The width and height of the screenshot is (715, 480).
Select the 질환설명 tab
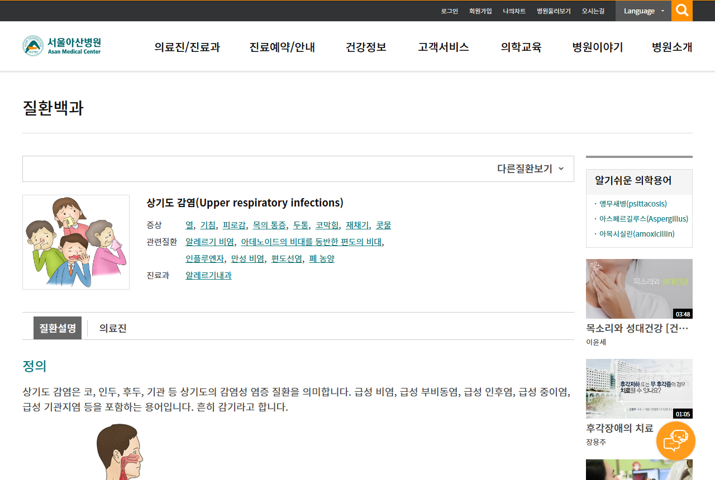tap(58, 328)
